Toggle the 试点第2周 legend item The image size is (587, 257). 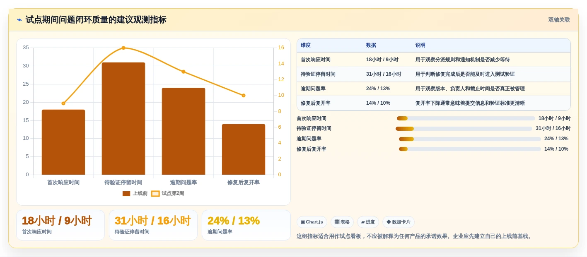tap(167, 193)
